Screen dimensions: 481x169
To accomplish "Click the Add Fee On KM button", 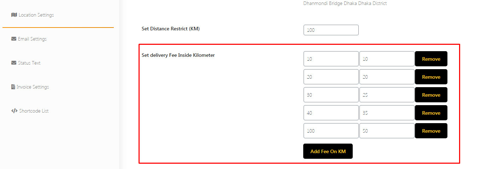I will point(328,151).
